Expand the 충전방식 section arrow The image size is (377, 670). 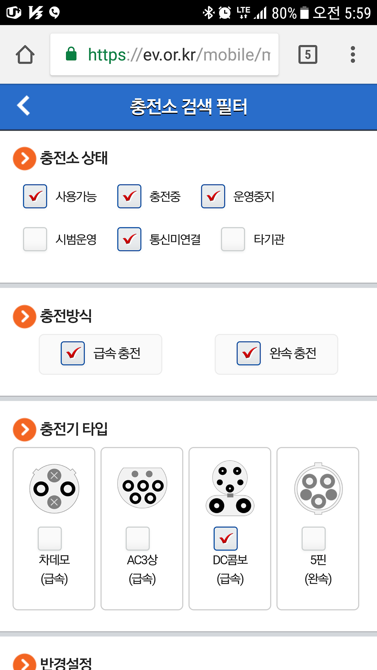(x=24, y=317)
